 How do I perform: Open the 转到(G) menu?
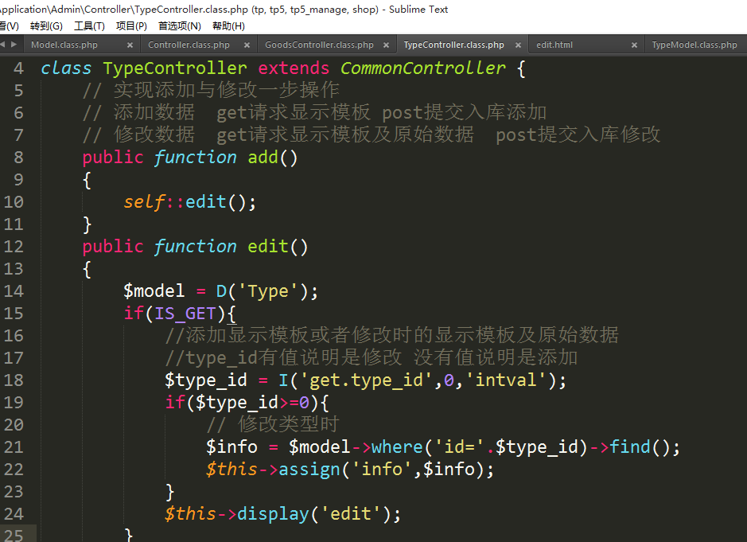46,26
